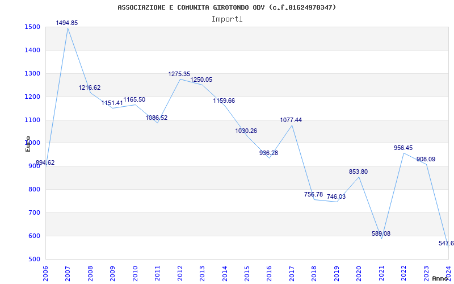Click the 936.28 data label
Image resolution: width=454 pixels, height=284 pixels.
click(268, 153)
